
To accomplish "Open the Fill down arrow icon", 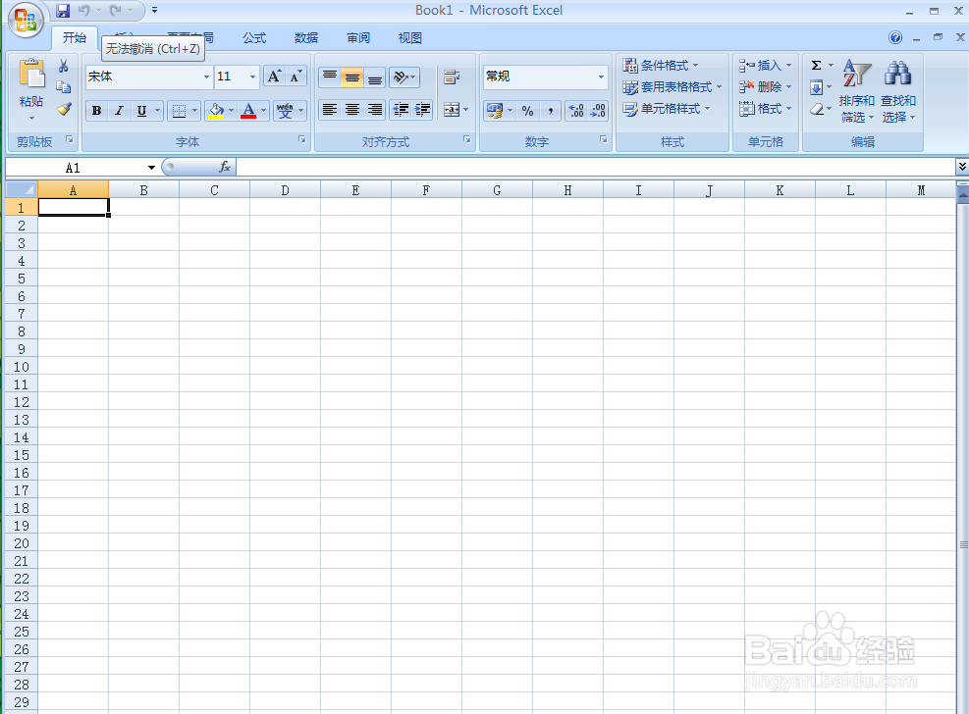I will 817,87.
